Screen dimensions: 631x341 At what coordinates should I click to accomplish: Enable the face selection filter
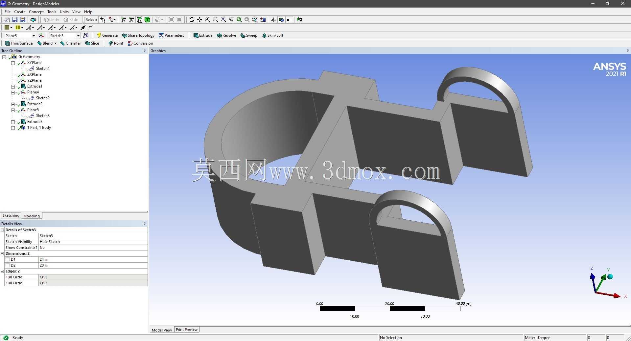[x=139, y=20]
